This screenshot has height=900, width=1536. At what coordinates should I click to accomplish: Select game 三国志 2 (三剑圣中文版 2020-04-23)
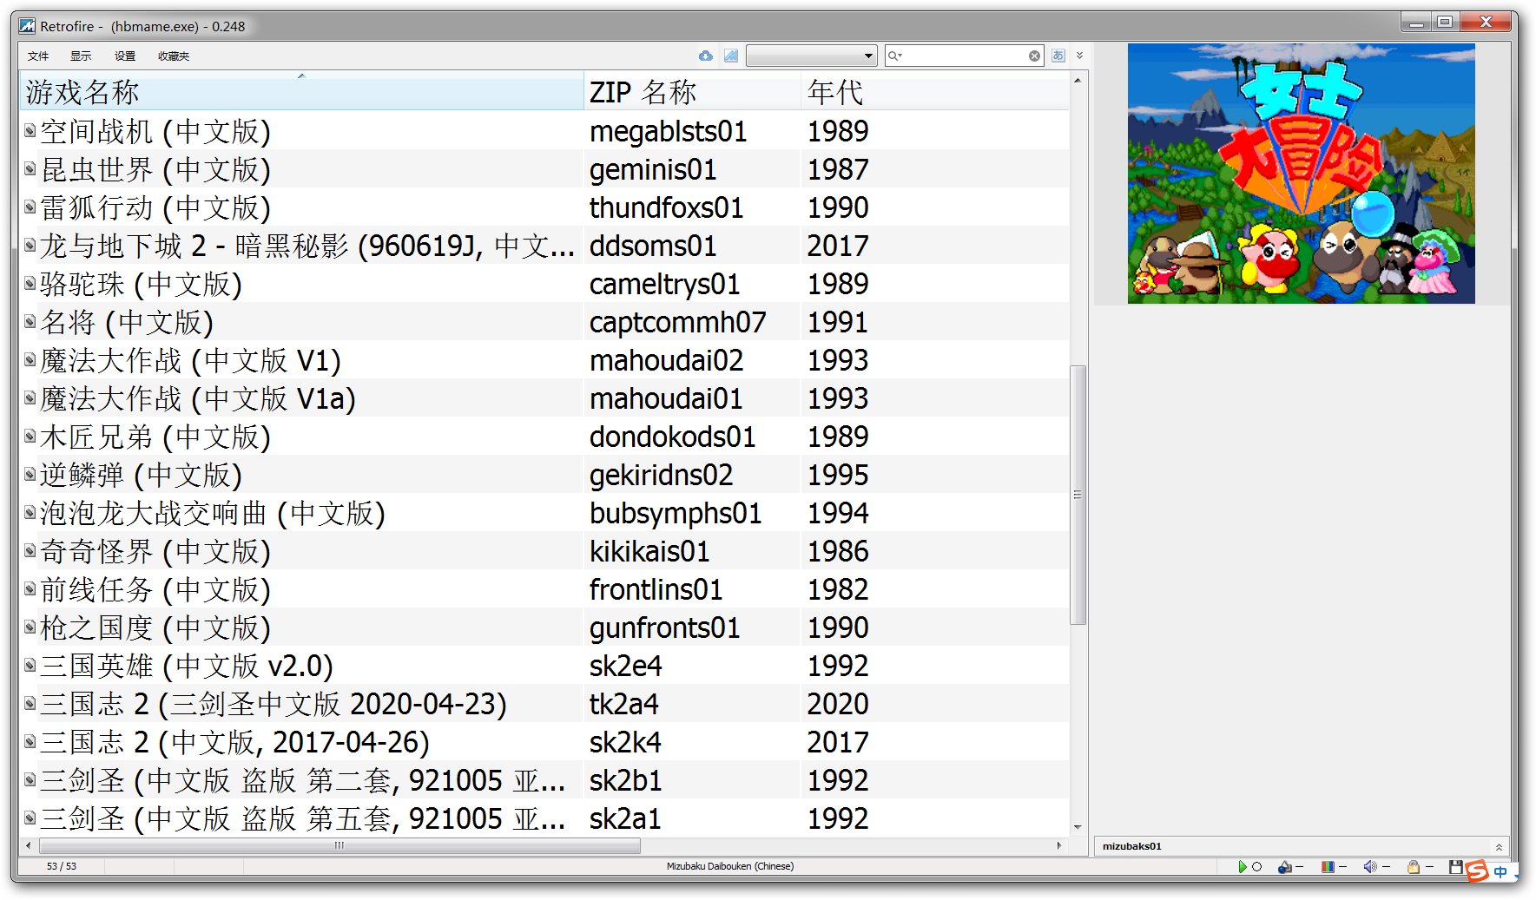coord(274,704)
